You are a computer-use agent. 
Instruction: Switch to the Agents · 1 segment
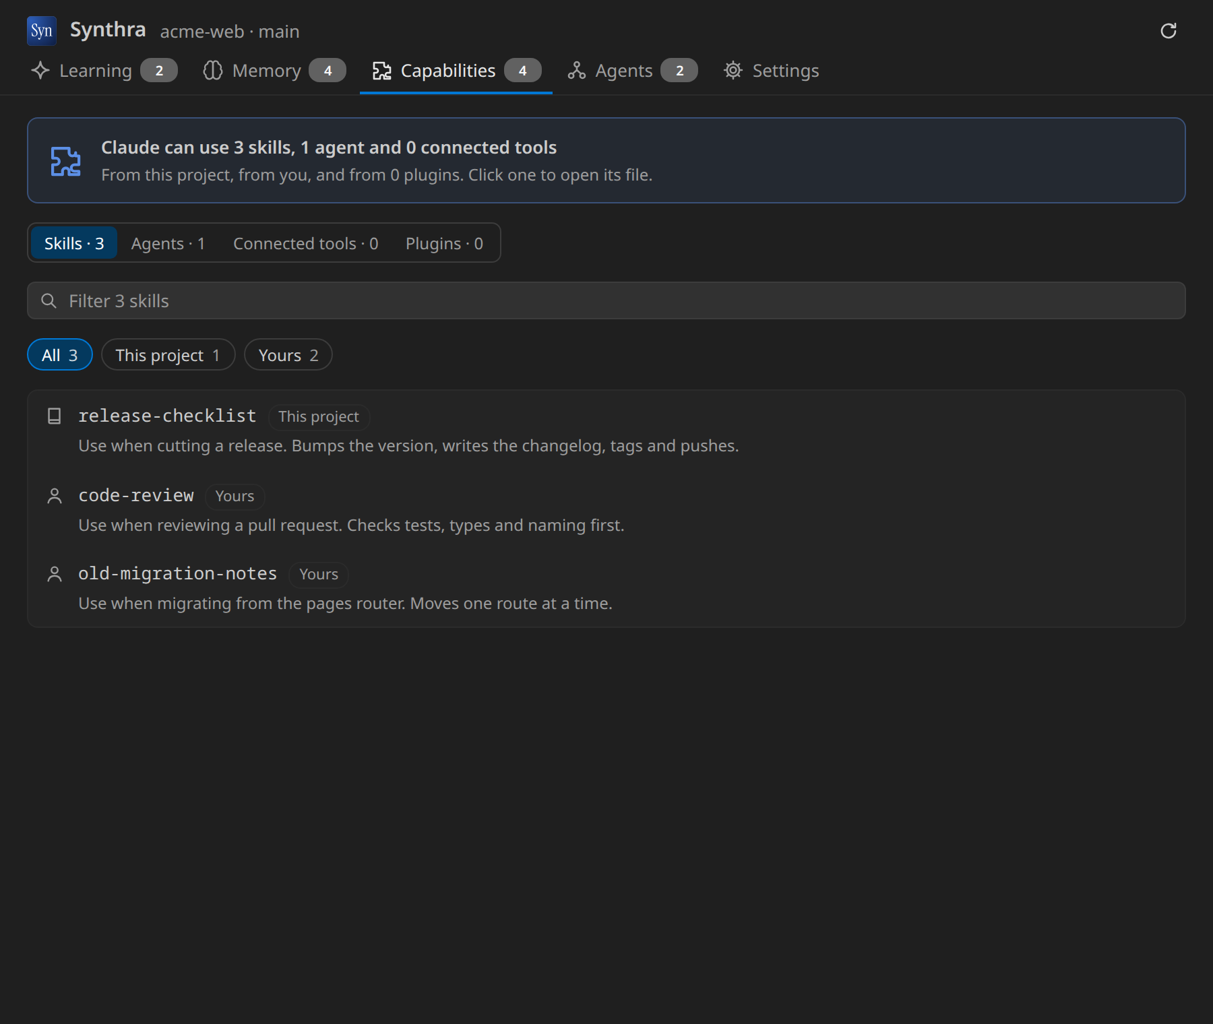click(x=168, y=243)
